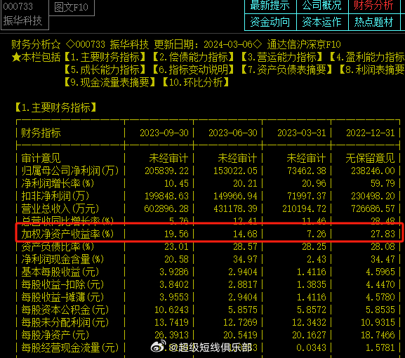Open the 热点题材 tab
Screen dimensions: 405x358
(x=373, y=22)
